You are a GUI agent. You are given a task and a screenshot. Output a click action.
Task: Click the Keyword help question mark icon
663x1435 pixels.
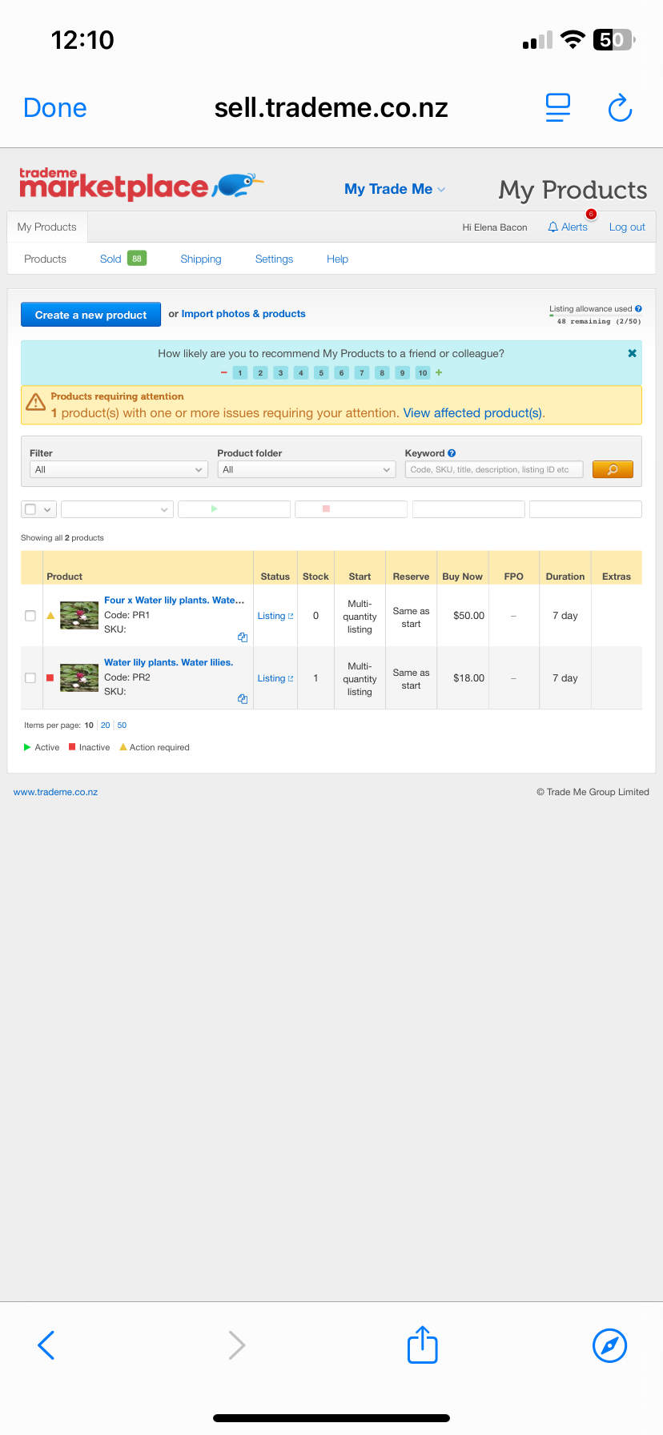pos(452,453)
